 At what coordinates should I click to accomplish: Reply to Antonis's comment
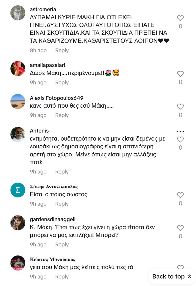62,172
